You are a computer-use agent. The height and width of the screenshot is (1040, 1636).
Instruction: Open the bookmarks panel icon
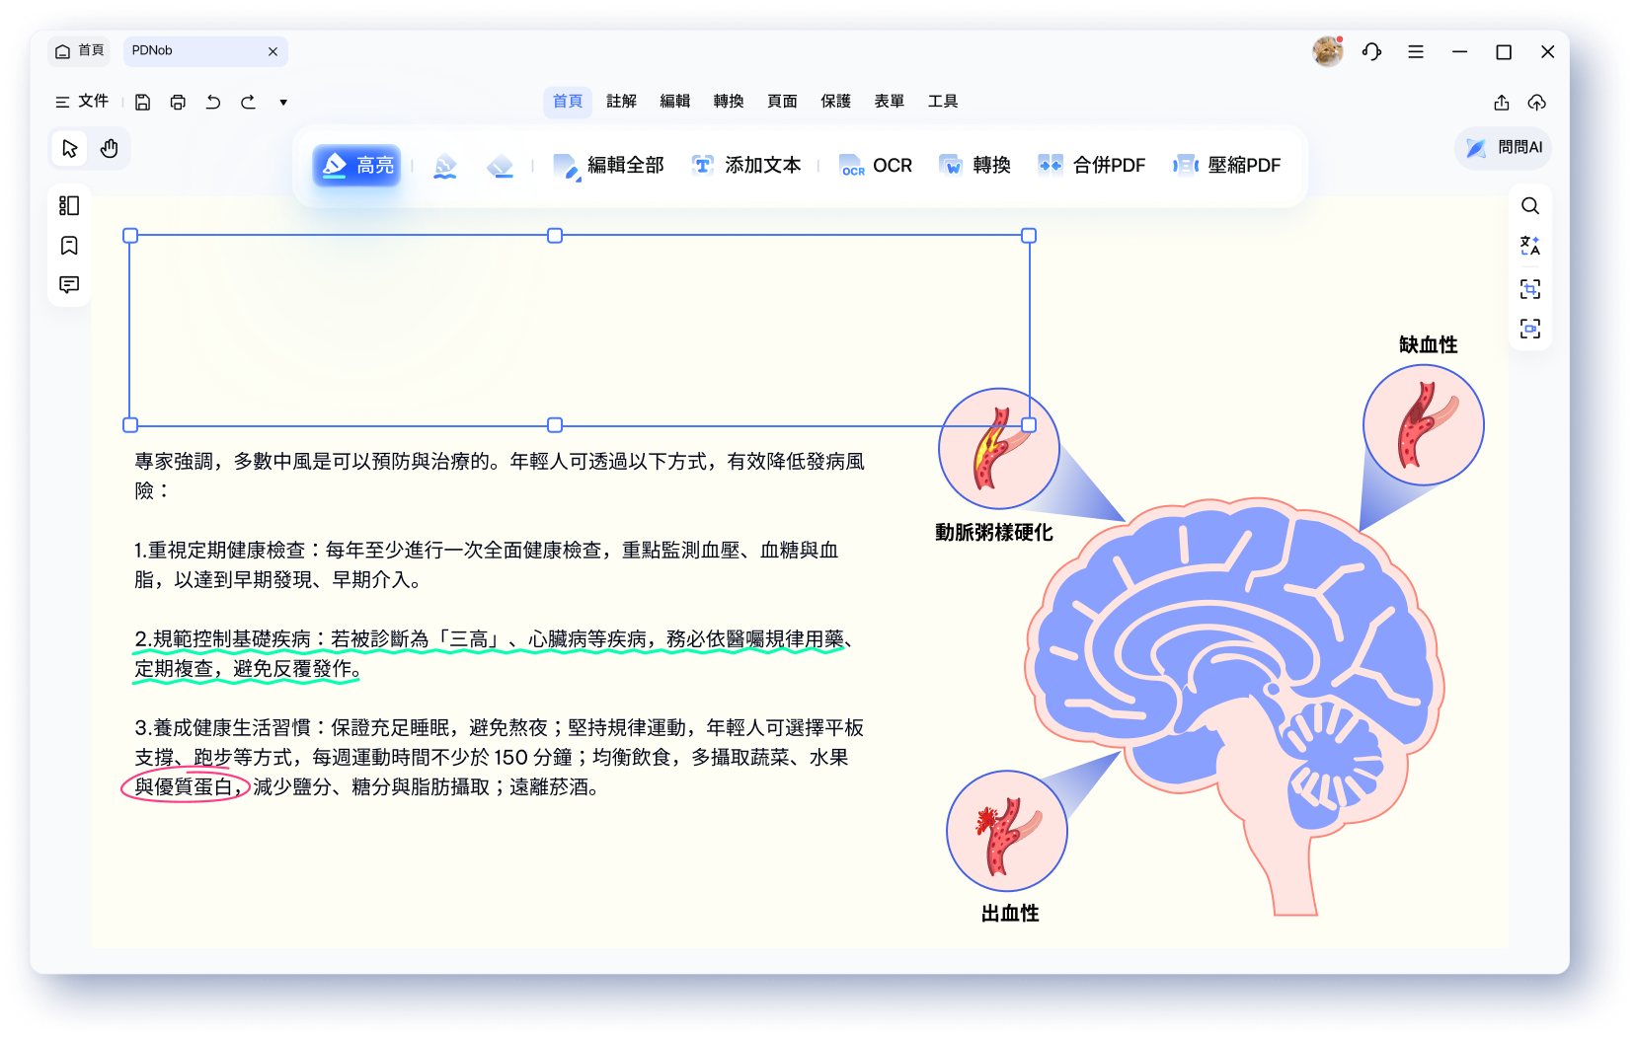[69, 245]
